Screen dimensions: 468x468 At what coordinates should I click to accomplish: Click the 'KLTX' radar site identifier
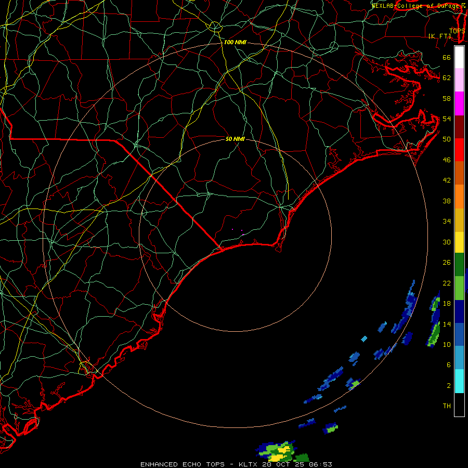(249, 464)
